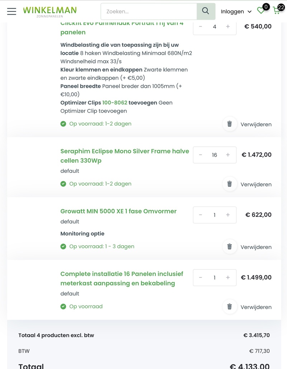The width and height of the screenshot is (287, 369).
Task: Follow the 100-8062 Optimizer Clips link
Action: tap(115, 103)
